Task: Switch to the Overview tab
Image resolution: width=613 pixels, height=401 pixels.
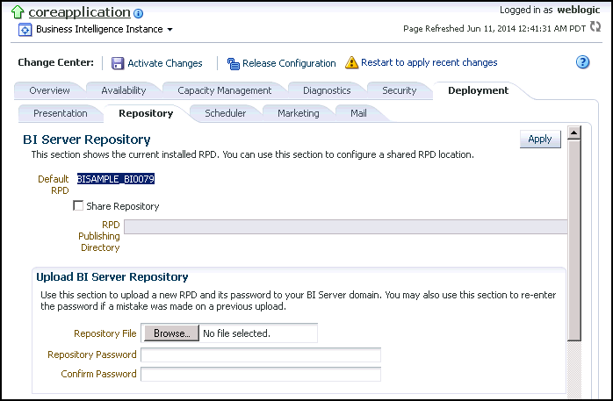Action: click(x=50, y=90)
